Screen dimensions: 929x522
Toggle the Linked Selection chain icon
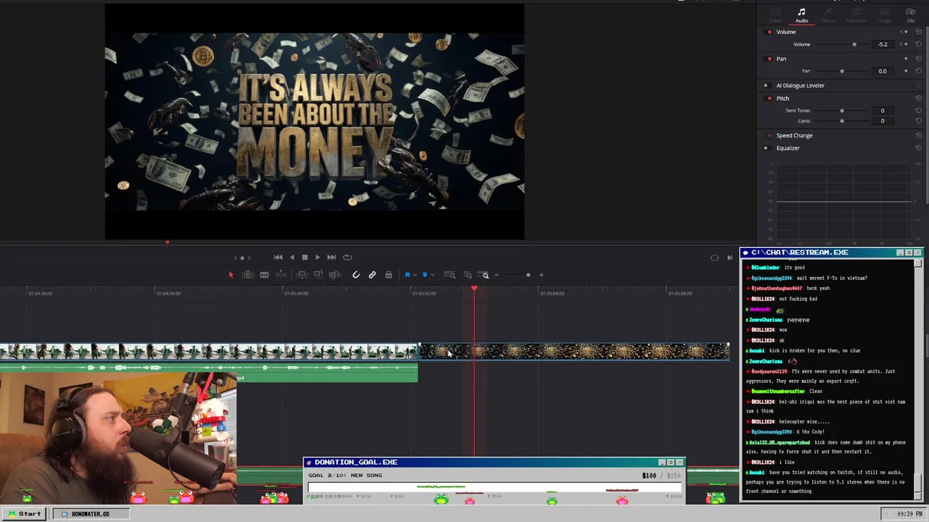[x=372, y=275]
